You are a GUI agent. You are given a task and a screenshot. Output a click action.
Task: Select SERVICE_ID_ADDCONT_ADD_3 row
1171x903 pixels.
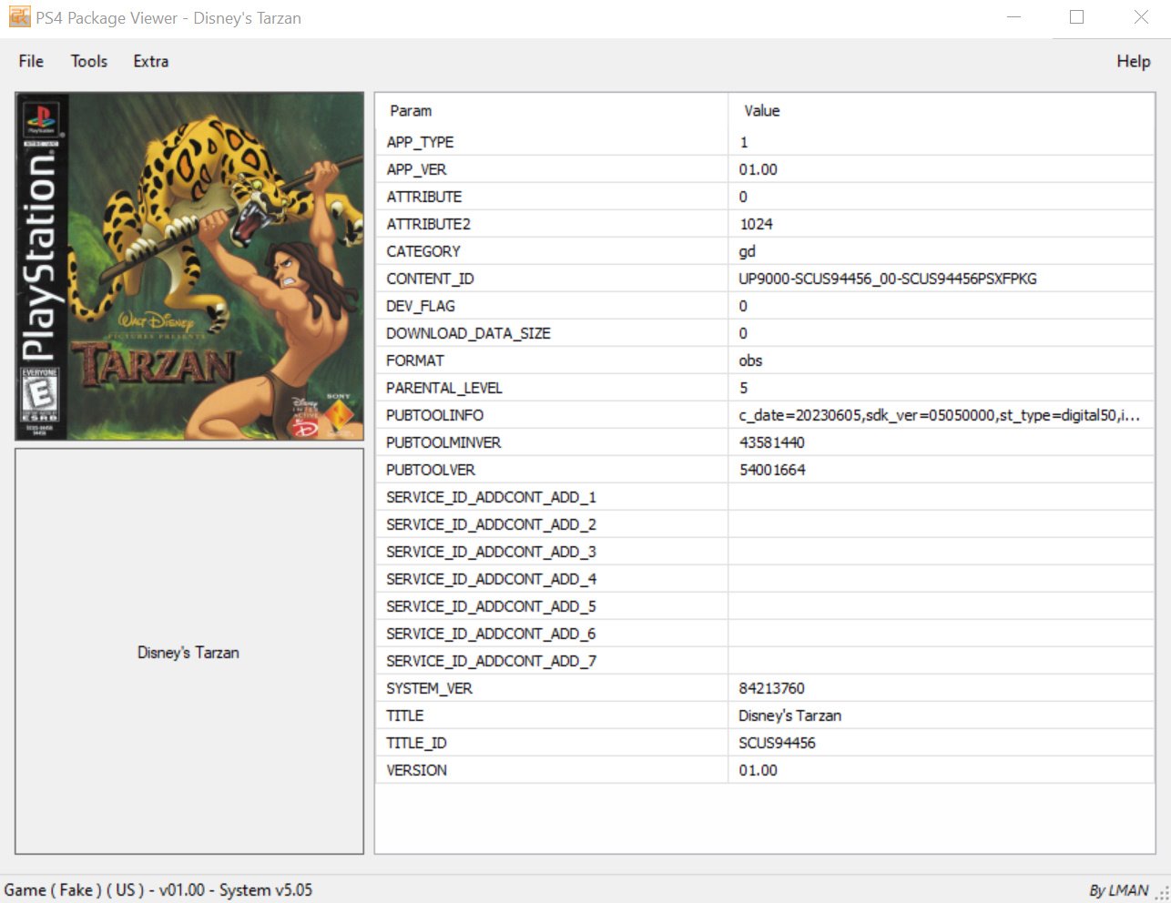[x=765, y=552]
